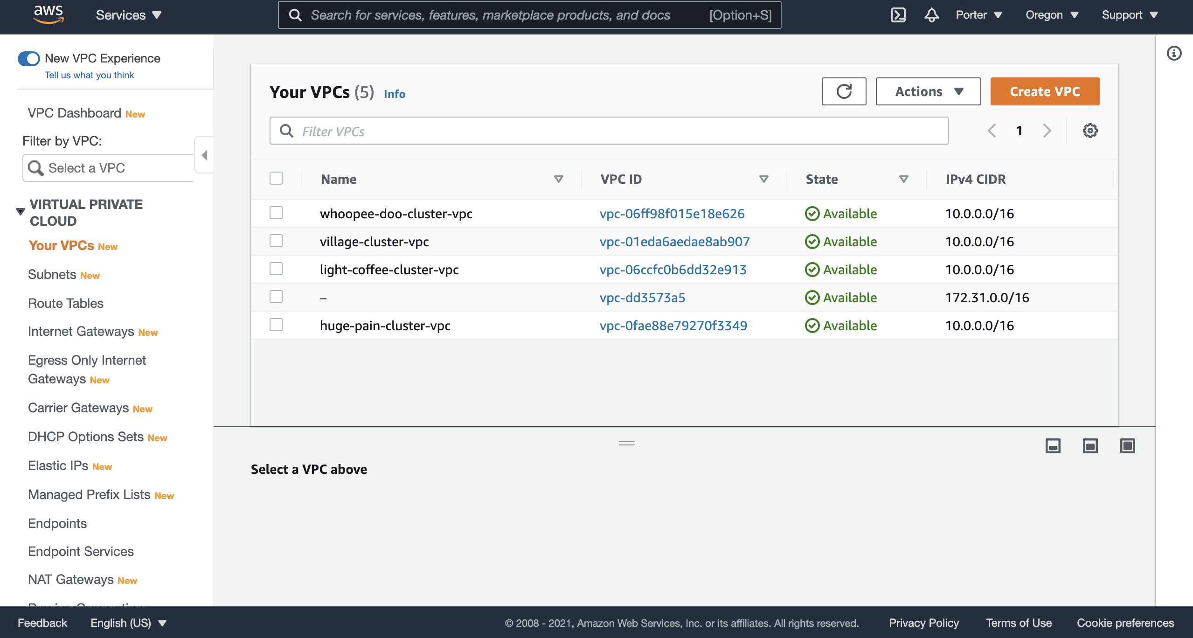Open vpc-06ff98f015e18e626 link

(x=672, y=214)
